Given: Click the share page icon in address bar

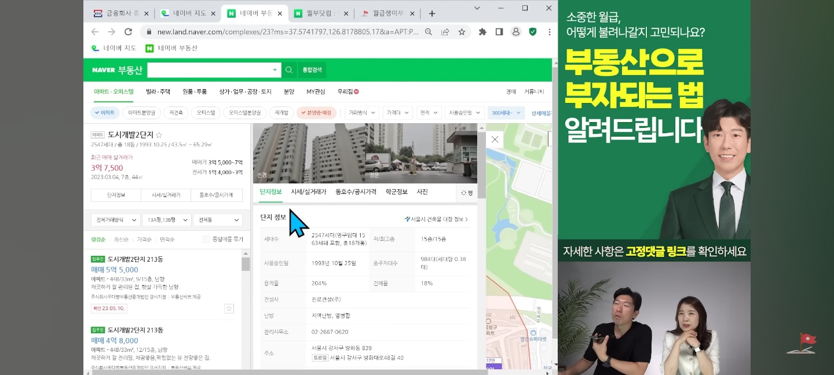Looking at the screenshot, I should tap(445, 32).
